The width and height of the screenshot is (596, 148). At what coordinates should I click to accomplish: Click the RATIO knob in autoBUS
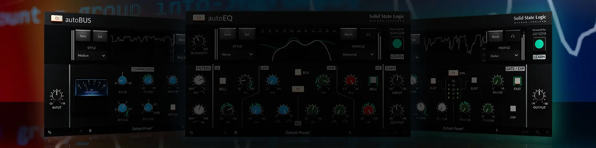tap(122, 81)
